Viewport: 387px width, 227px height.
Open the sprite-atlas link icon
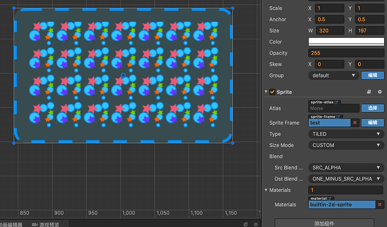[x=336, y=102]
